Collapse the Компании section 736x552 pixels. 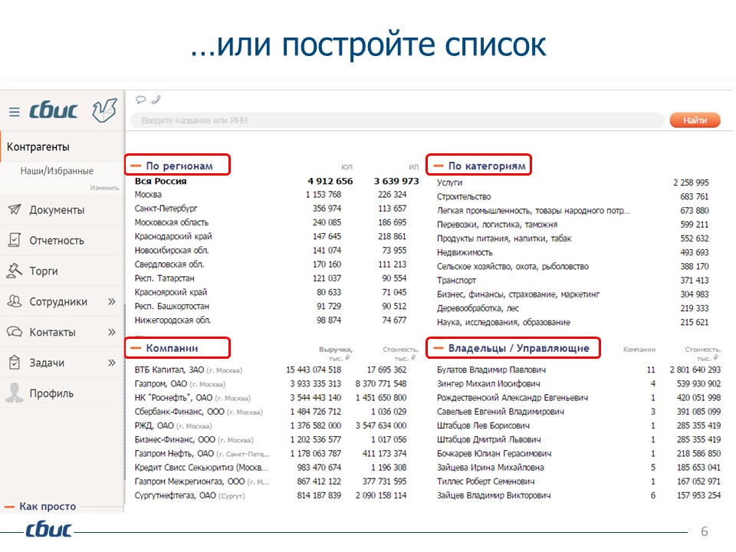pos(136,348)
